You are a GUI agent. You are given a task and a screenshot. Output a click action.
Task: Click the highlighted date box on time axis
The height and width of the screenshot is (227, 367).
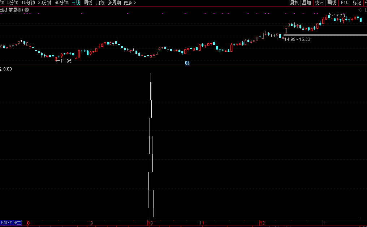click(x=11, y=223)
